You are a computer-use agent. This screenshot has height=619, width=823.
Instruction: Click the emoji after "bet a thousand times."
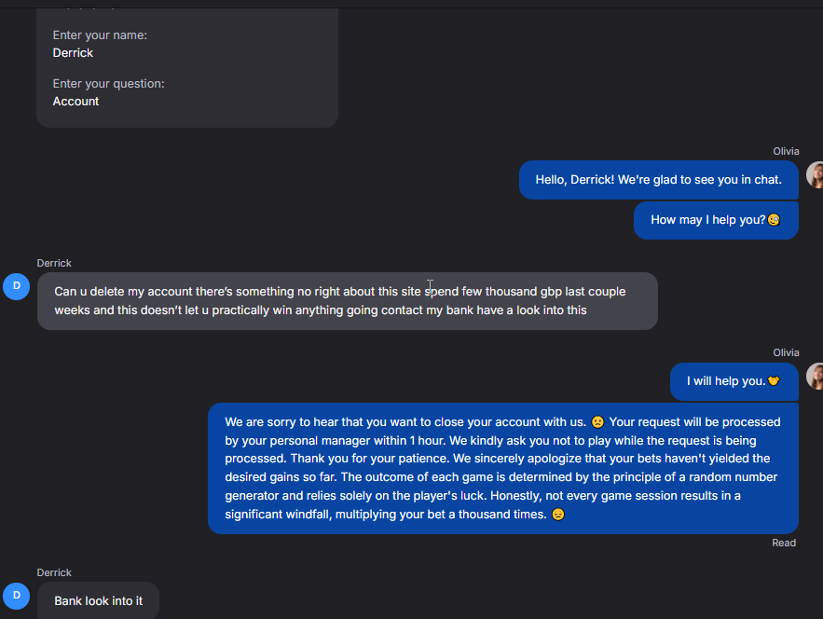point(558,515)
